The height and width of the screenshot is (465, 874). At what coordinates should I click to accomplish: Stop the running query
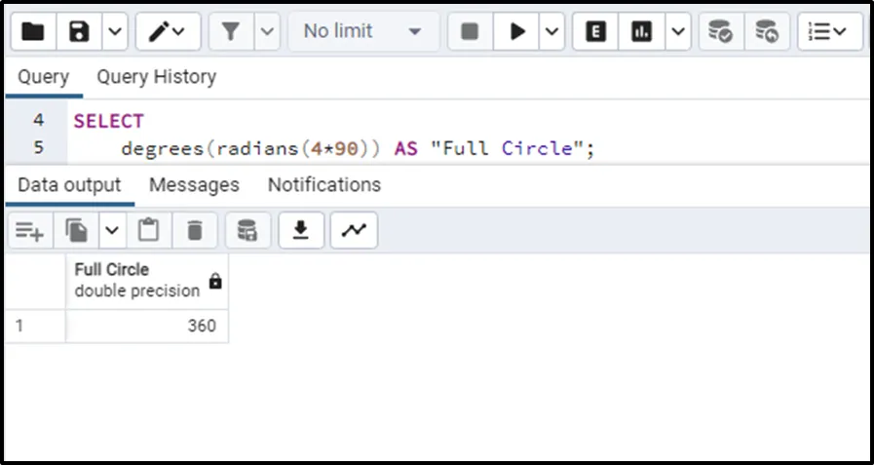pyautogui.click(x=470, y=32)
